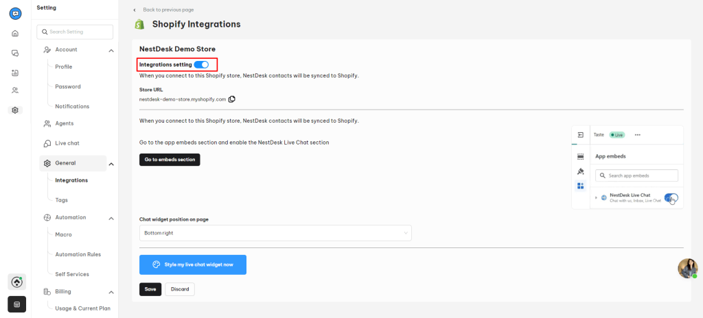Click the search magnifier in Search Setting box
The height and width of the screenshot is (318, 703).
coord(45,32)
